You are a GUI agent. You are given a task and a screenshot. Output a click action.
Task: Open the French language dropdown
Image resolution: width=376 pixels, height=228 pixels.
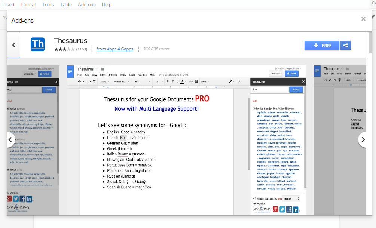click(x=291, y=199)
